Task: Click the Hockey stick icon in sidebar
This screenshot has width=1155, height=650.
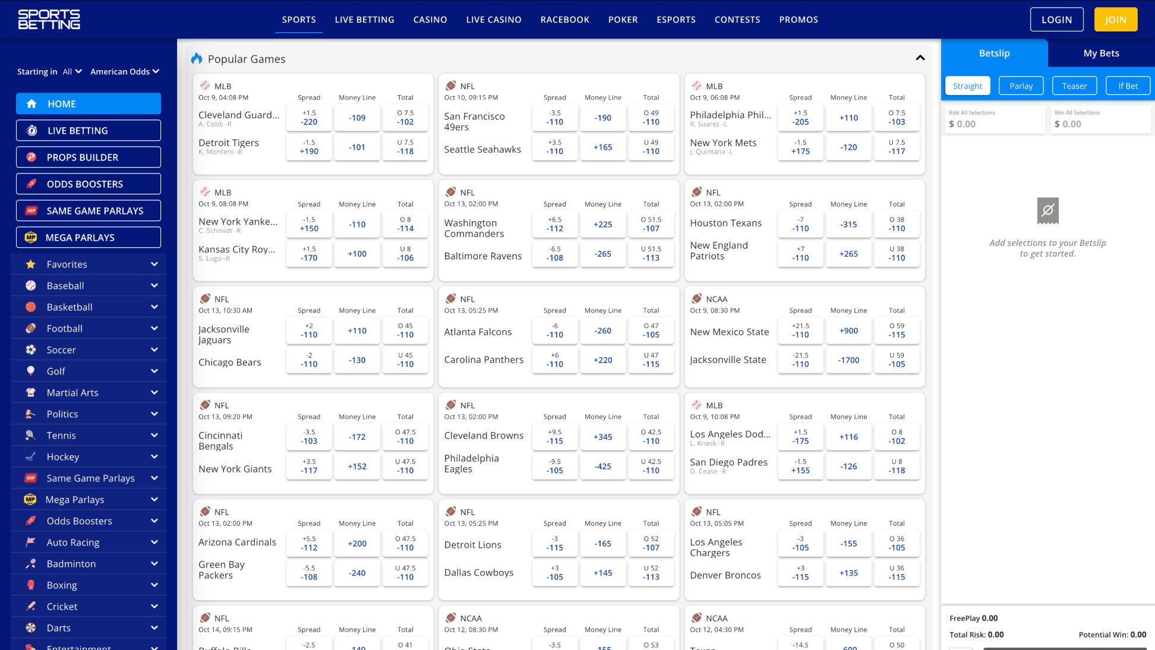Action: 31,457
